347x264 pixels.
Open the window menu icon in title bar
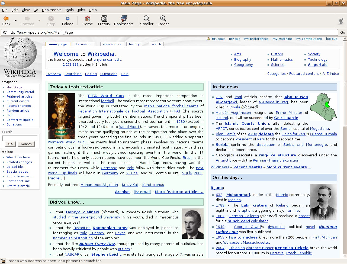tap(3, 3)
